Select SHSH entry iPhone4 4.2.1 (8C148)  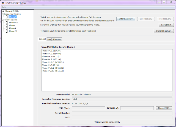coord(51,59)
